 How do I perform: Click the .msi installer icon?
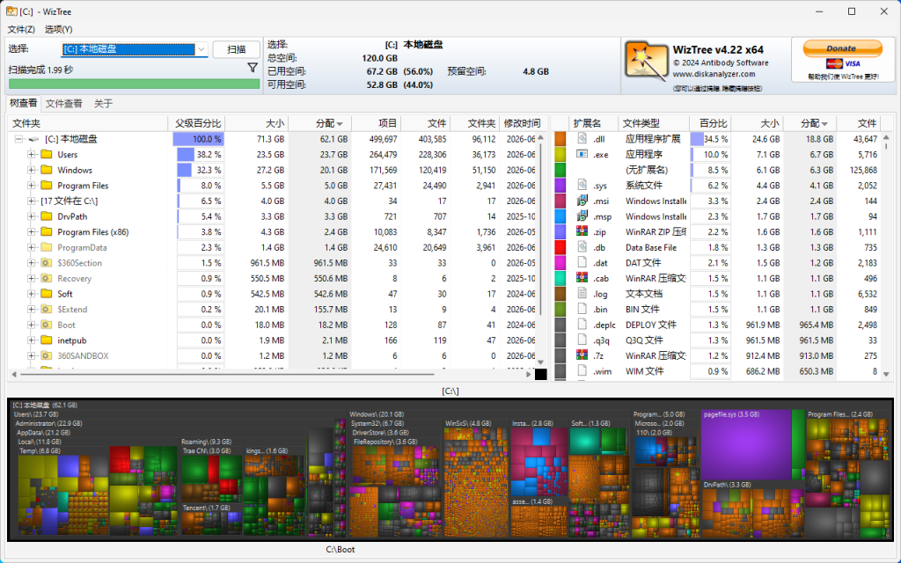pyautogui.click(x=582, y=201)
